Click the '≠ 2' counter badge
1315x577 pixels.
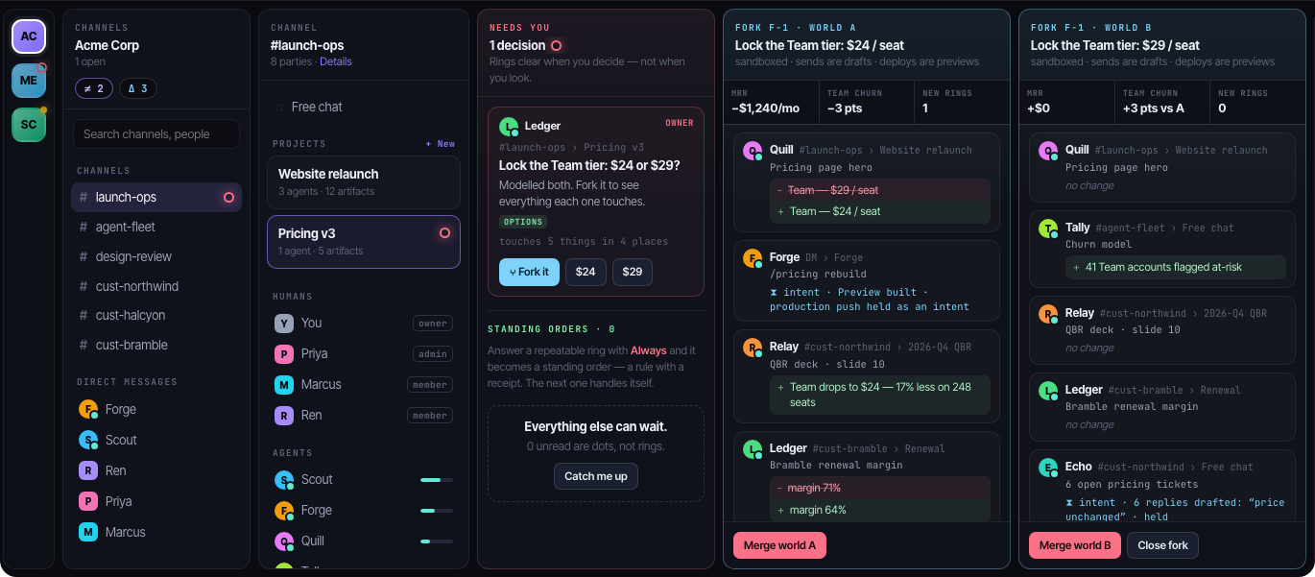click(94, 88)
